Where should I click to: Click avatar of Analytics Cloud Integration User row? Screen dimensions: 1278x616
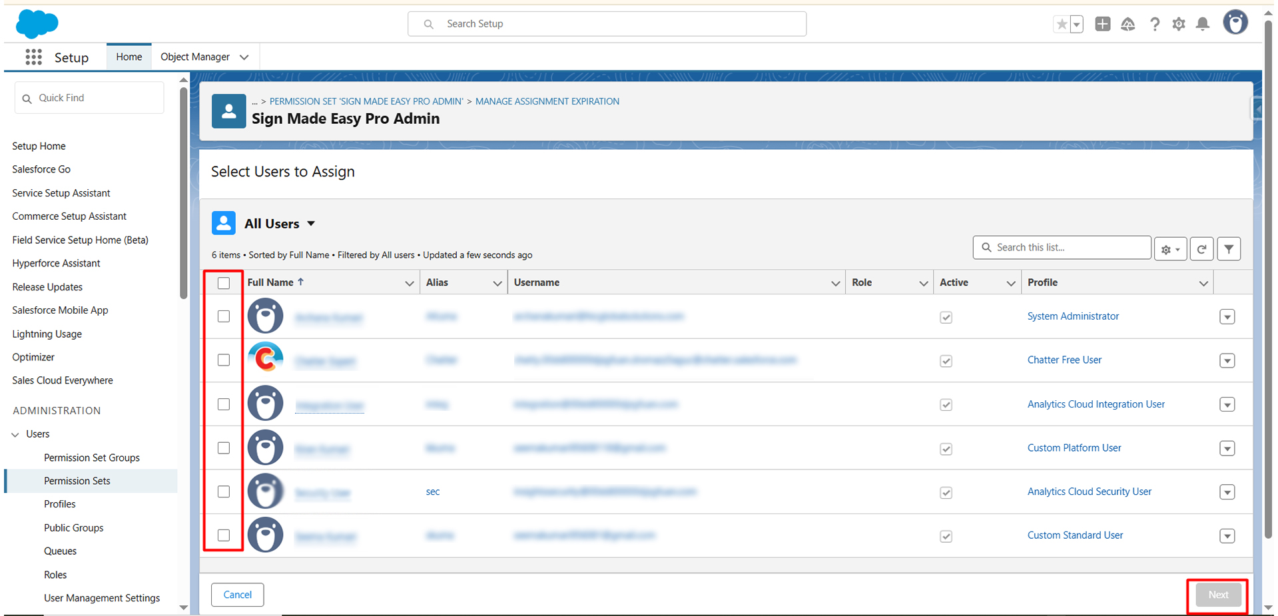[265, 404]
